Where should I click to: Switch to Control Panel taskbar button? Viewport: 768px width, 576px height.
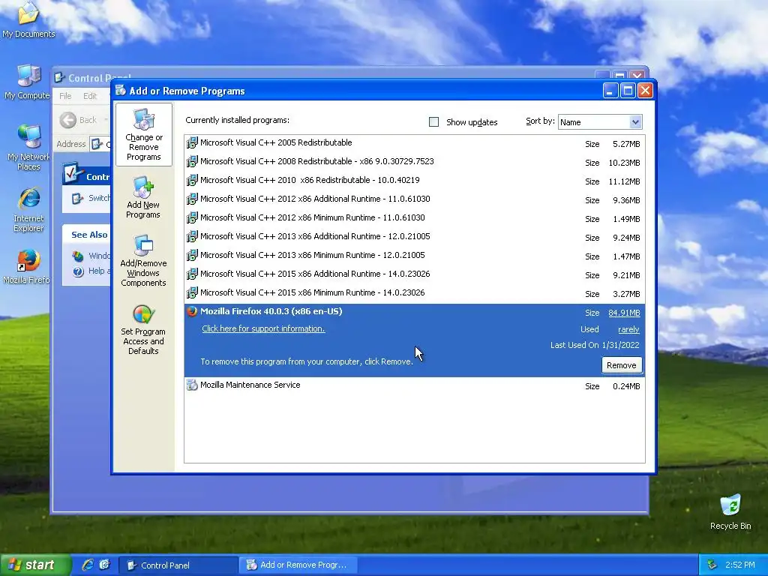[x=178, y=565]
